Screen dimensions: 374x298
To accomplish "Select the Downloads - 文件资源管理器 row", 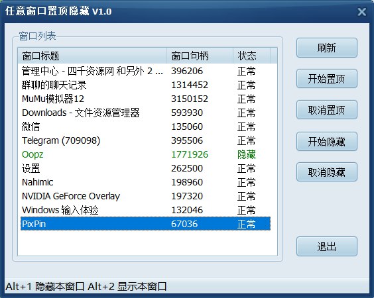I will (x=145, y=113).
